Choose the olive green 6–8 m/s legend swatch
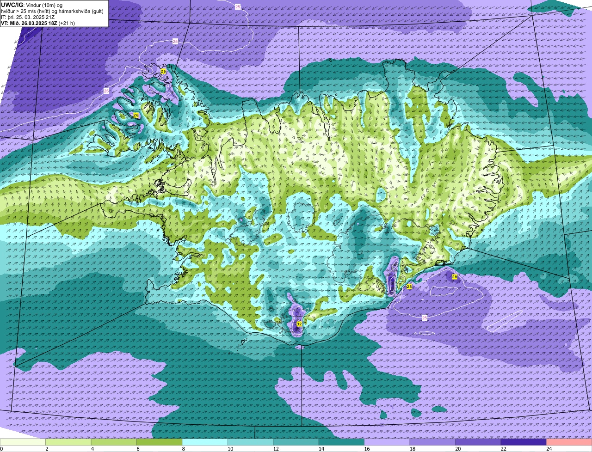Viewport: 592px width, 452px height. coord(160,442)
